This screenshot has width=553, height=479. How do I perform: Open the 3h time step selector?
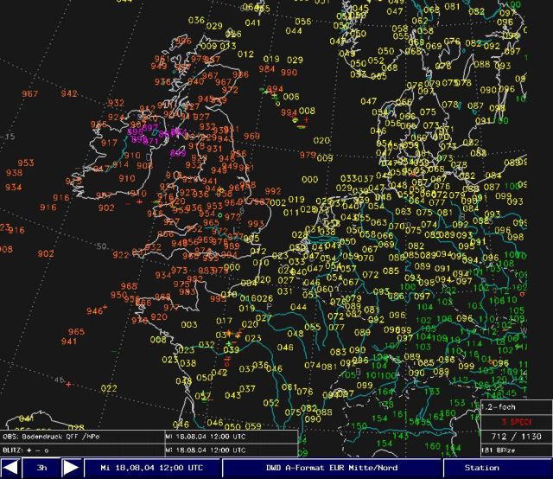point(41,468)
